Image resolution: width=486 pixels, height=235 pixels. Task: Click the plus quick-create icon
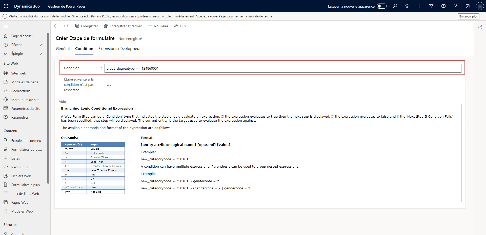[x=419, y=6]
